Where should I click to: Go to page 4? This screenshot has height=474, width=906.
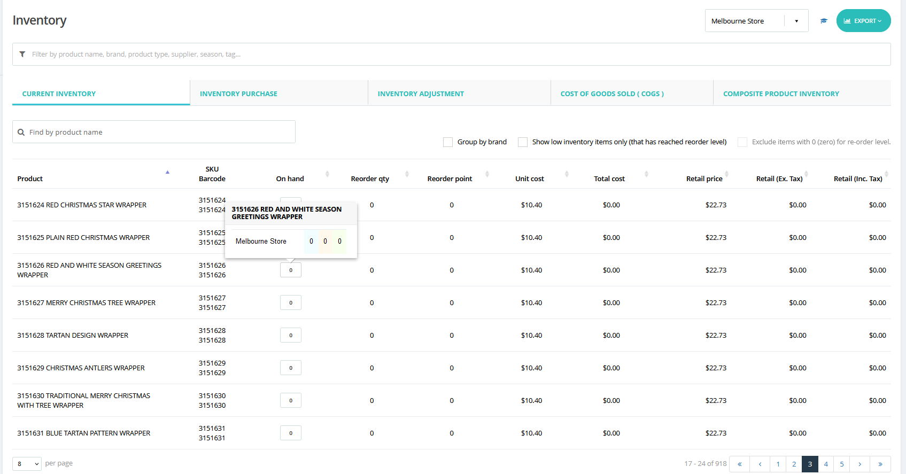point(826,464)
